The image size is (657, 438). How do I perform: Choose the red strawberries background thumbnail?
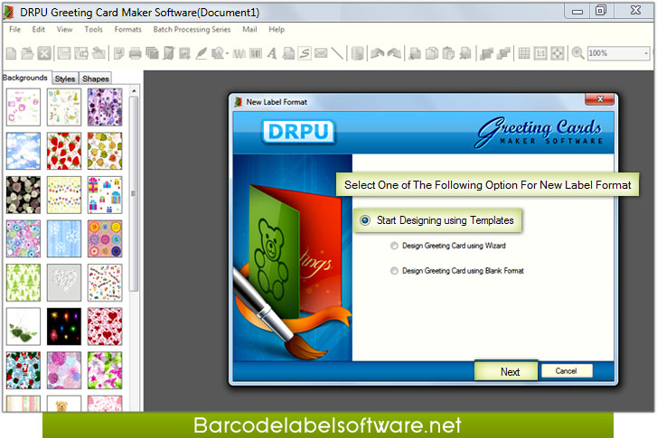(x=63, y=151)
